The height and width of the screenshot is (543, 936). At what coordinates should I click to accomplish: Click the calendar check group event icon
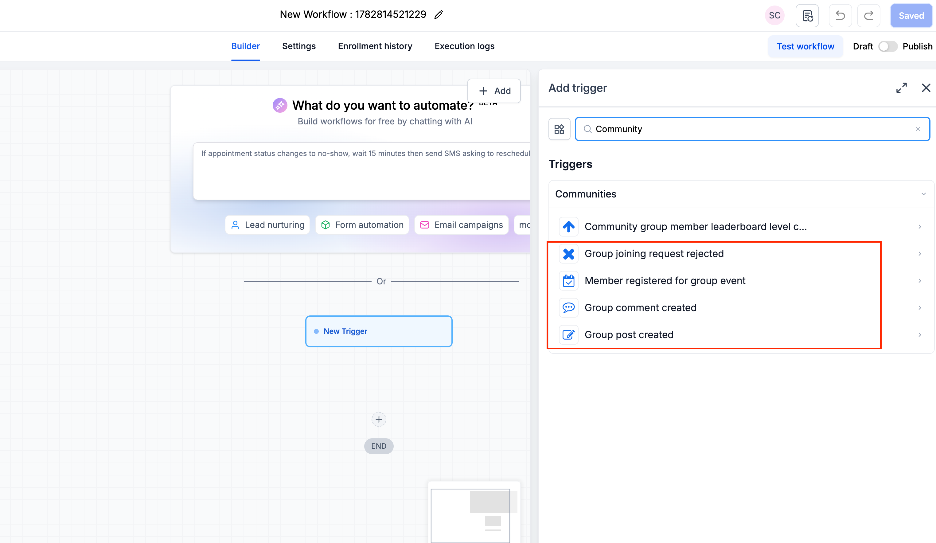[x=568, y=281]
